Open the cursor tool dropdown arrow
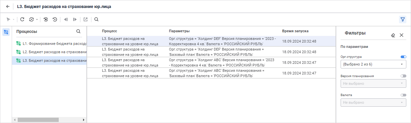This screenshot has height=123, width=411. 13,20
